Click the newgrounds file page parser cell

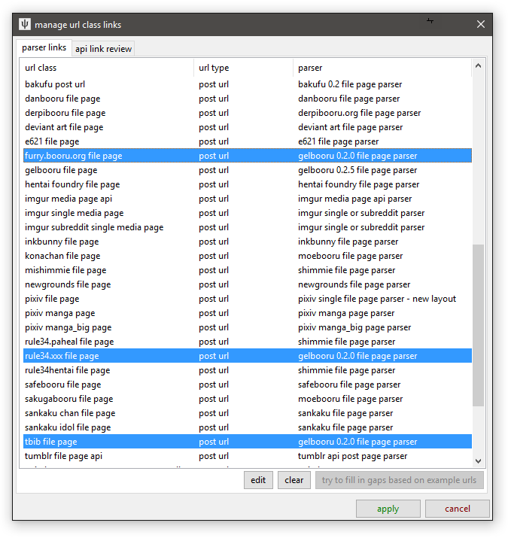click(354, 284)
